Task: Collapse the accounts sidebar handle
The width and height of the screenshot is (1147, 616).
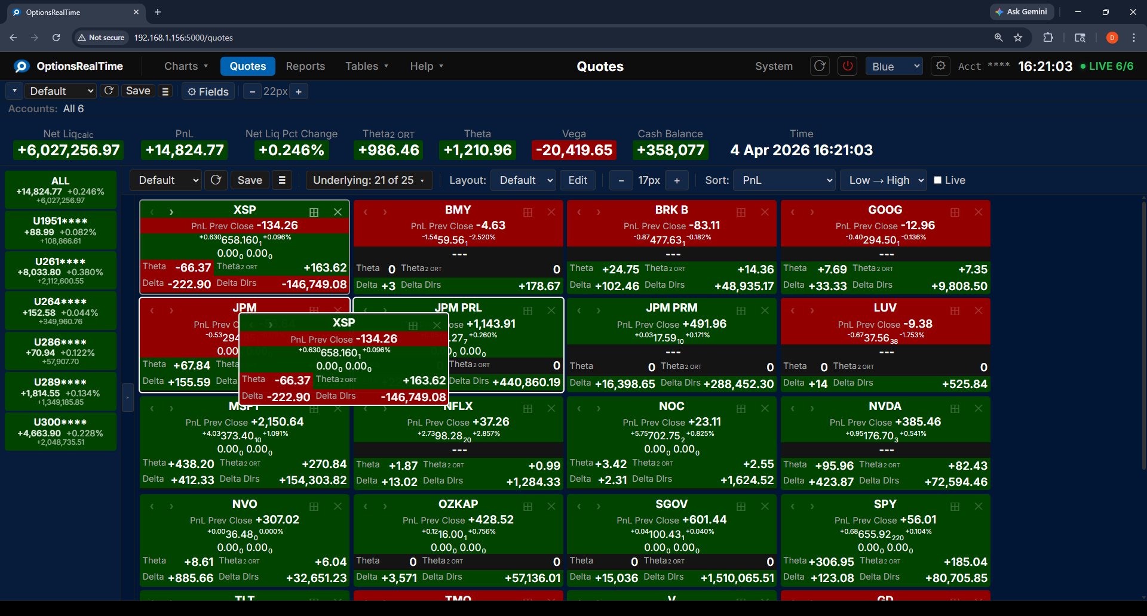Action: [127, 398]
